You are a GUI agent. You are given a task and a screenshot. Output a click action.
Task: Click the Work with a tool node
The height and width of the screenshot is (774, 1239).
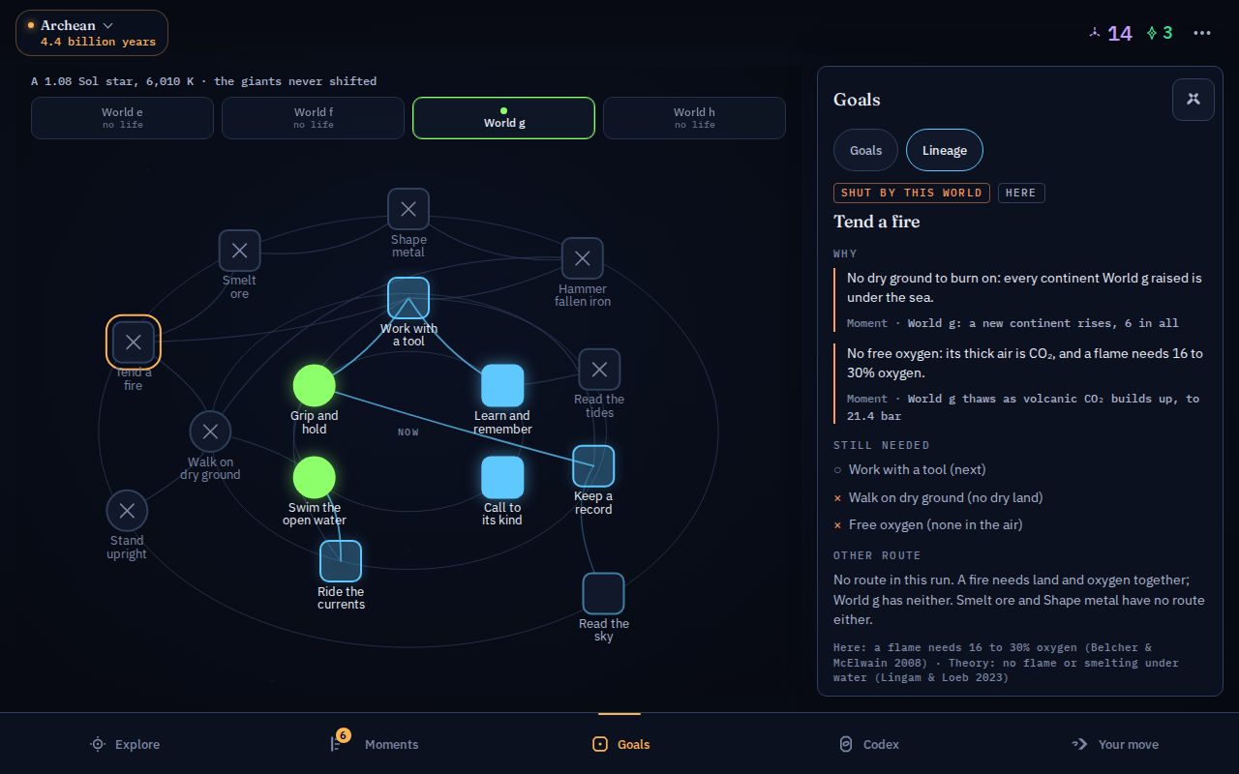[408, 298]
